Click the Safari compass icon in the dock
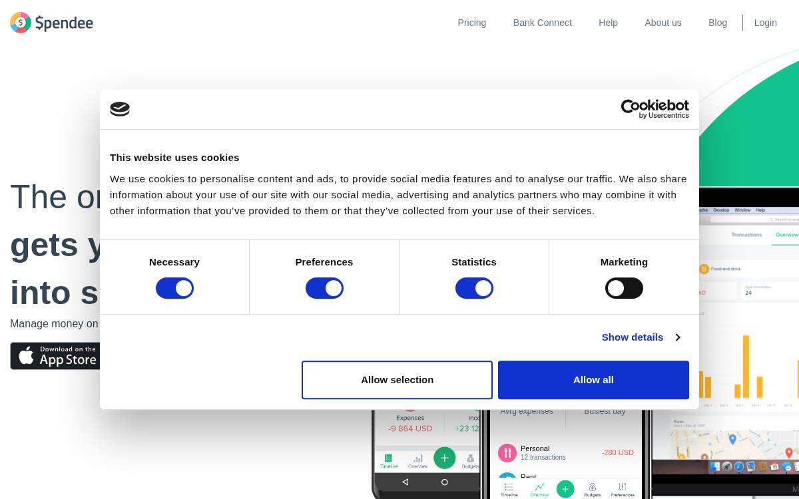Viewport: 799px width, 499px height. [x=738, y=466]
